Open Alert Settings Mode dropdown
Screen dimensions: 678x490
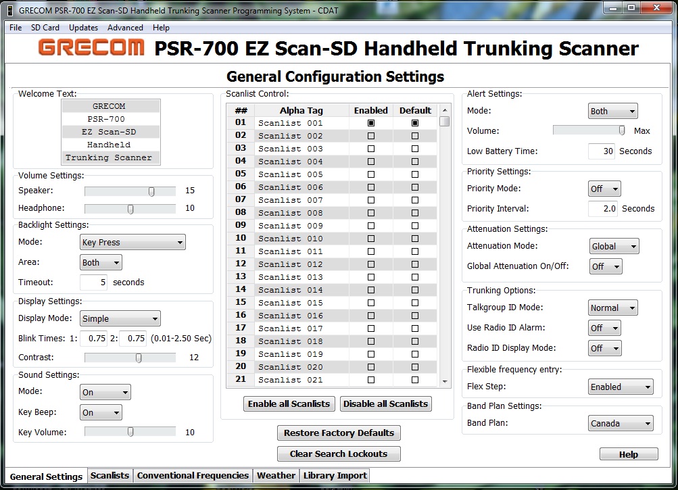click(612, 111)
